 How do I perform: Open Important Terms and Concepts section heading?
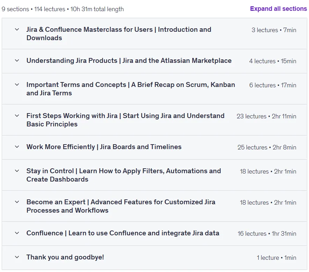131,89
